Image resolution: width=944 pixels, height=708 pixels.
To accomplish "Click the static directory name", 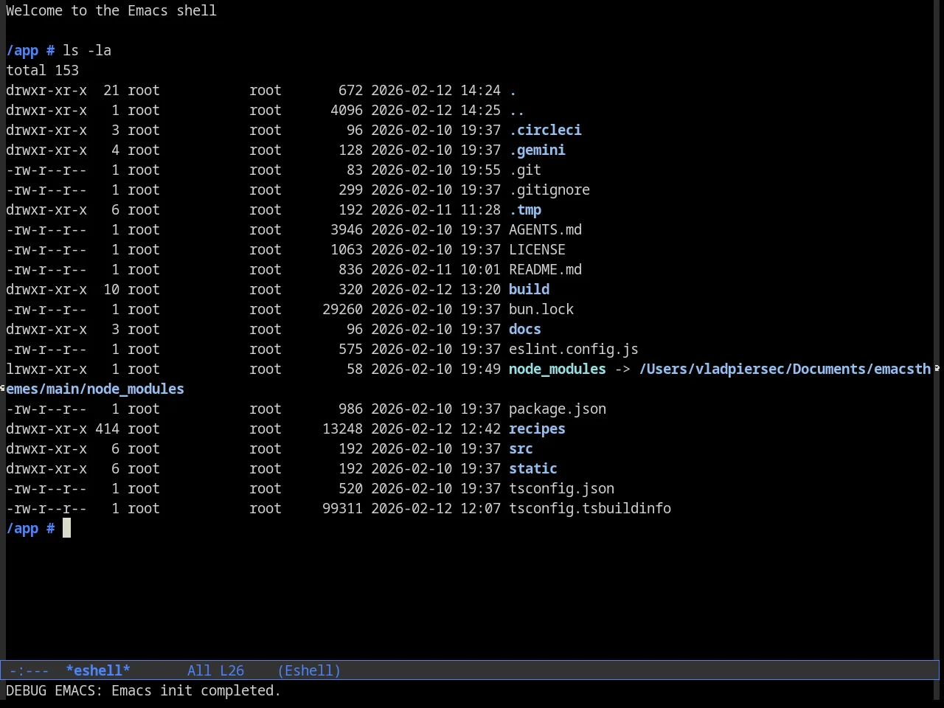I will (x=533, y=468).
